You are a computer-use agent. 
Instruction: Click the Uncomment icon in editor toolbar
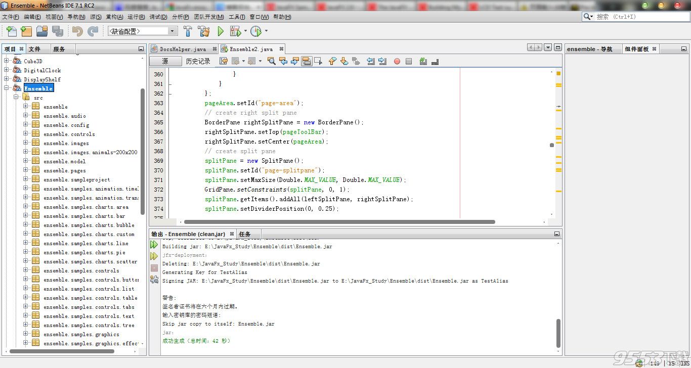click(435, 61)
